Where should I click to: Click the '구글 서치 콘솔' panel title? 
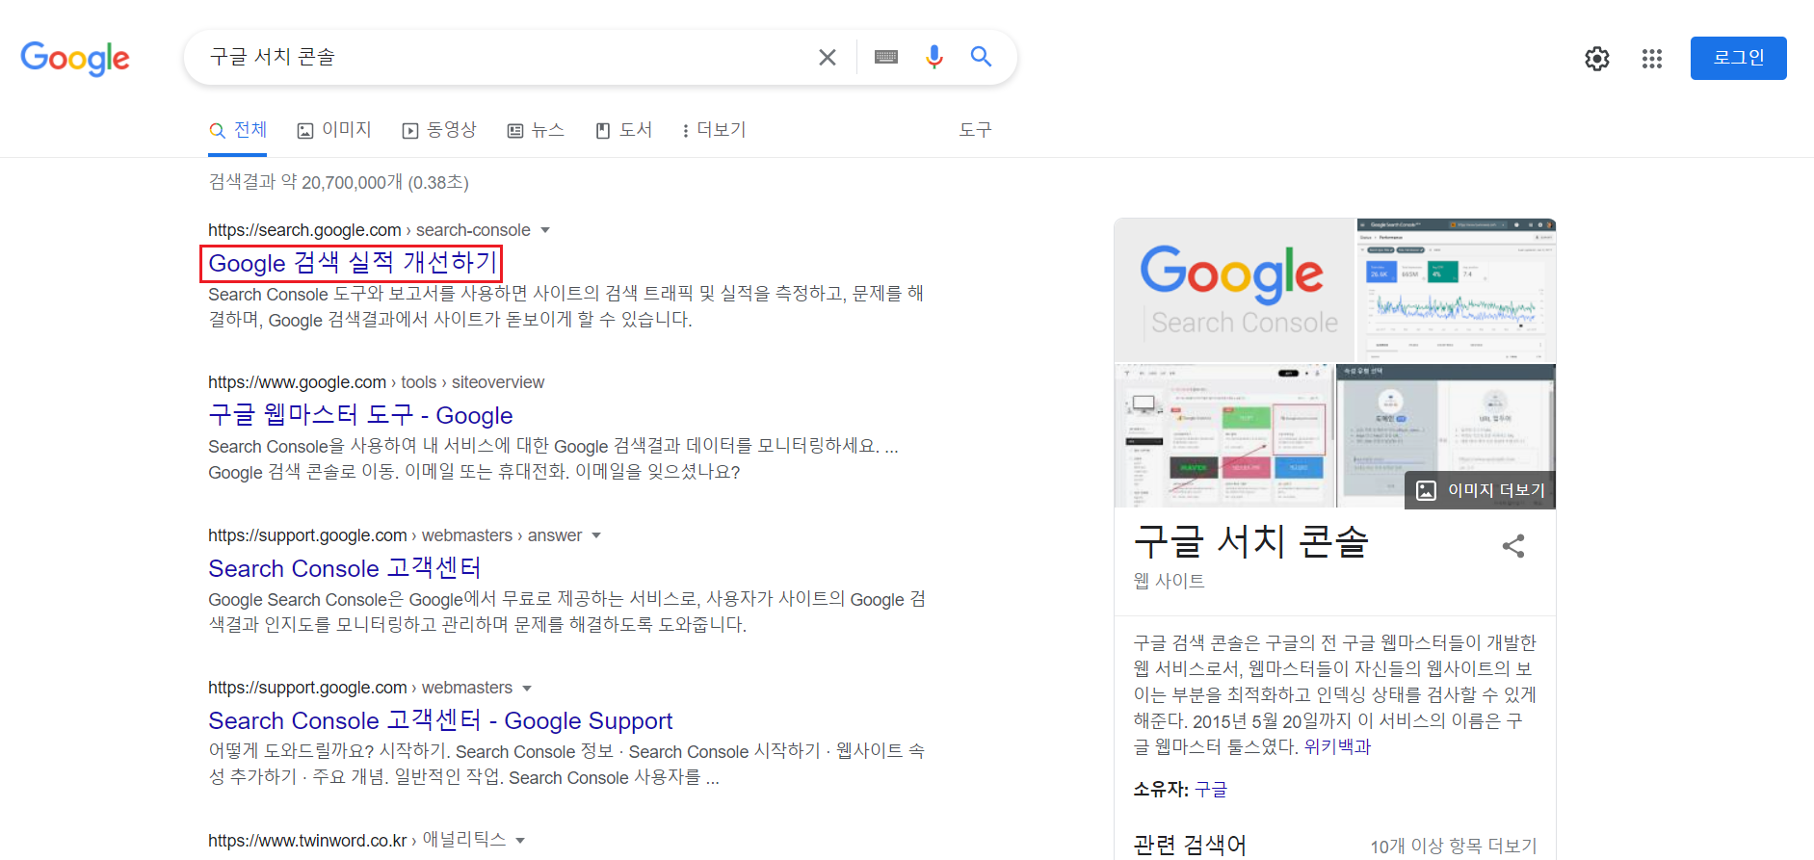pos(1250,541)
